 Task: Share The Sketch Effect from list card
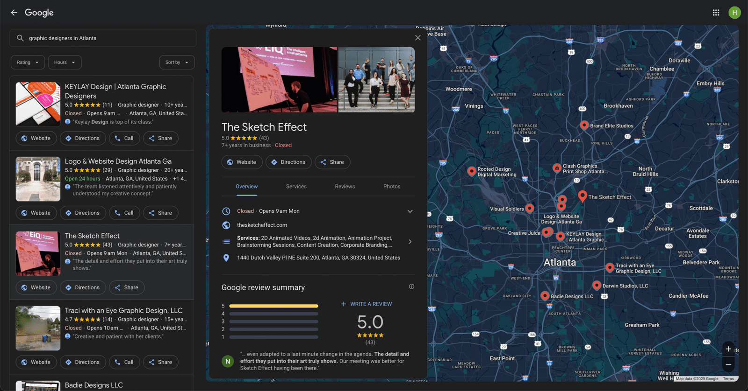click(x=127, y=287)
